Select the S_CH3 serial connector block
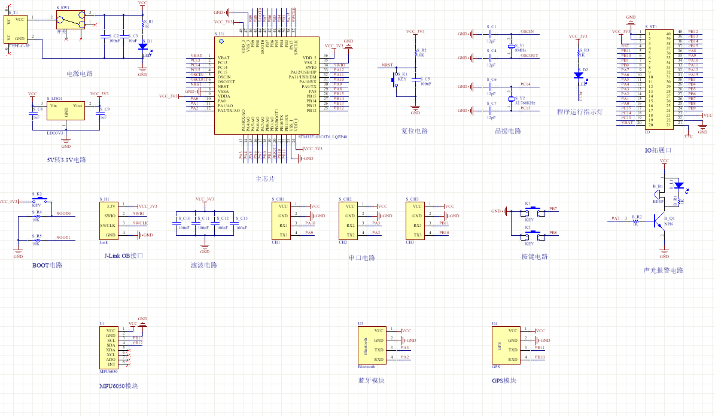 [415, 221]
